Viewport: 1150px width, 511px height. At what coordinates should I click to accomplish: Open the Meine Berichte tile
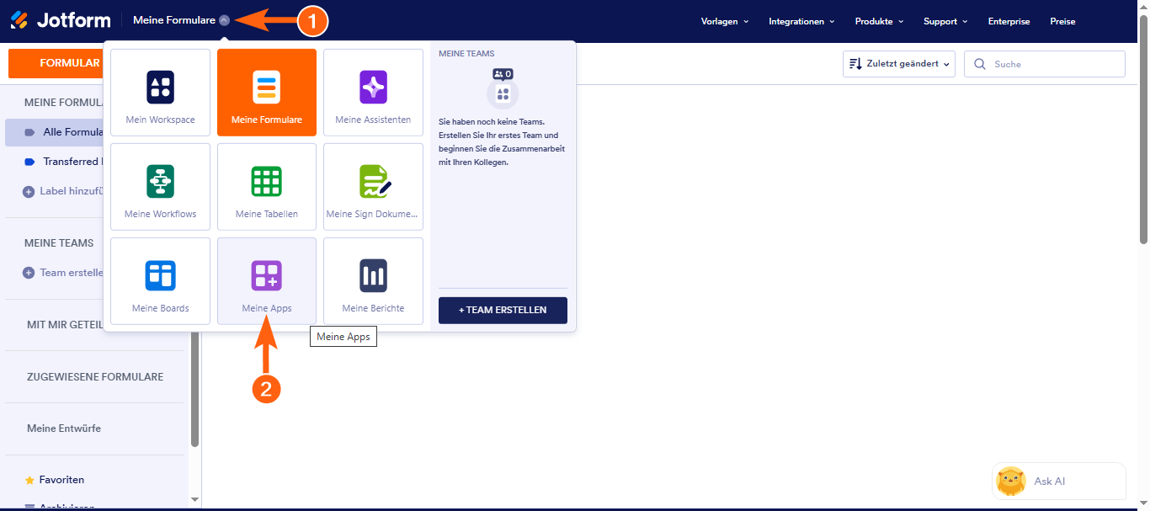373,281
